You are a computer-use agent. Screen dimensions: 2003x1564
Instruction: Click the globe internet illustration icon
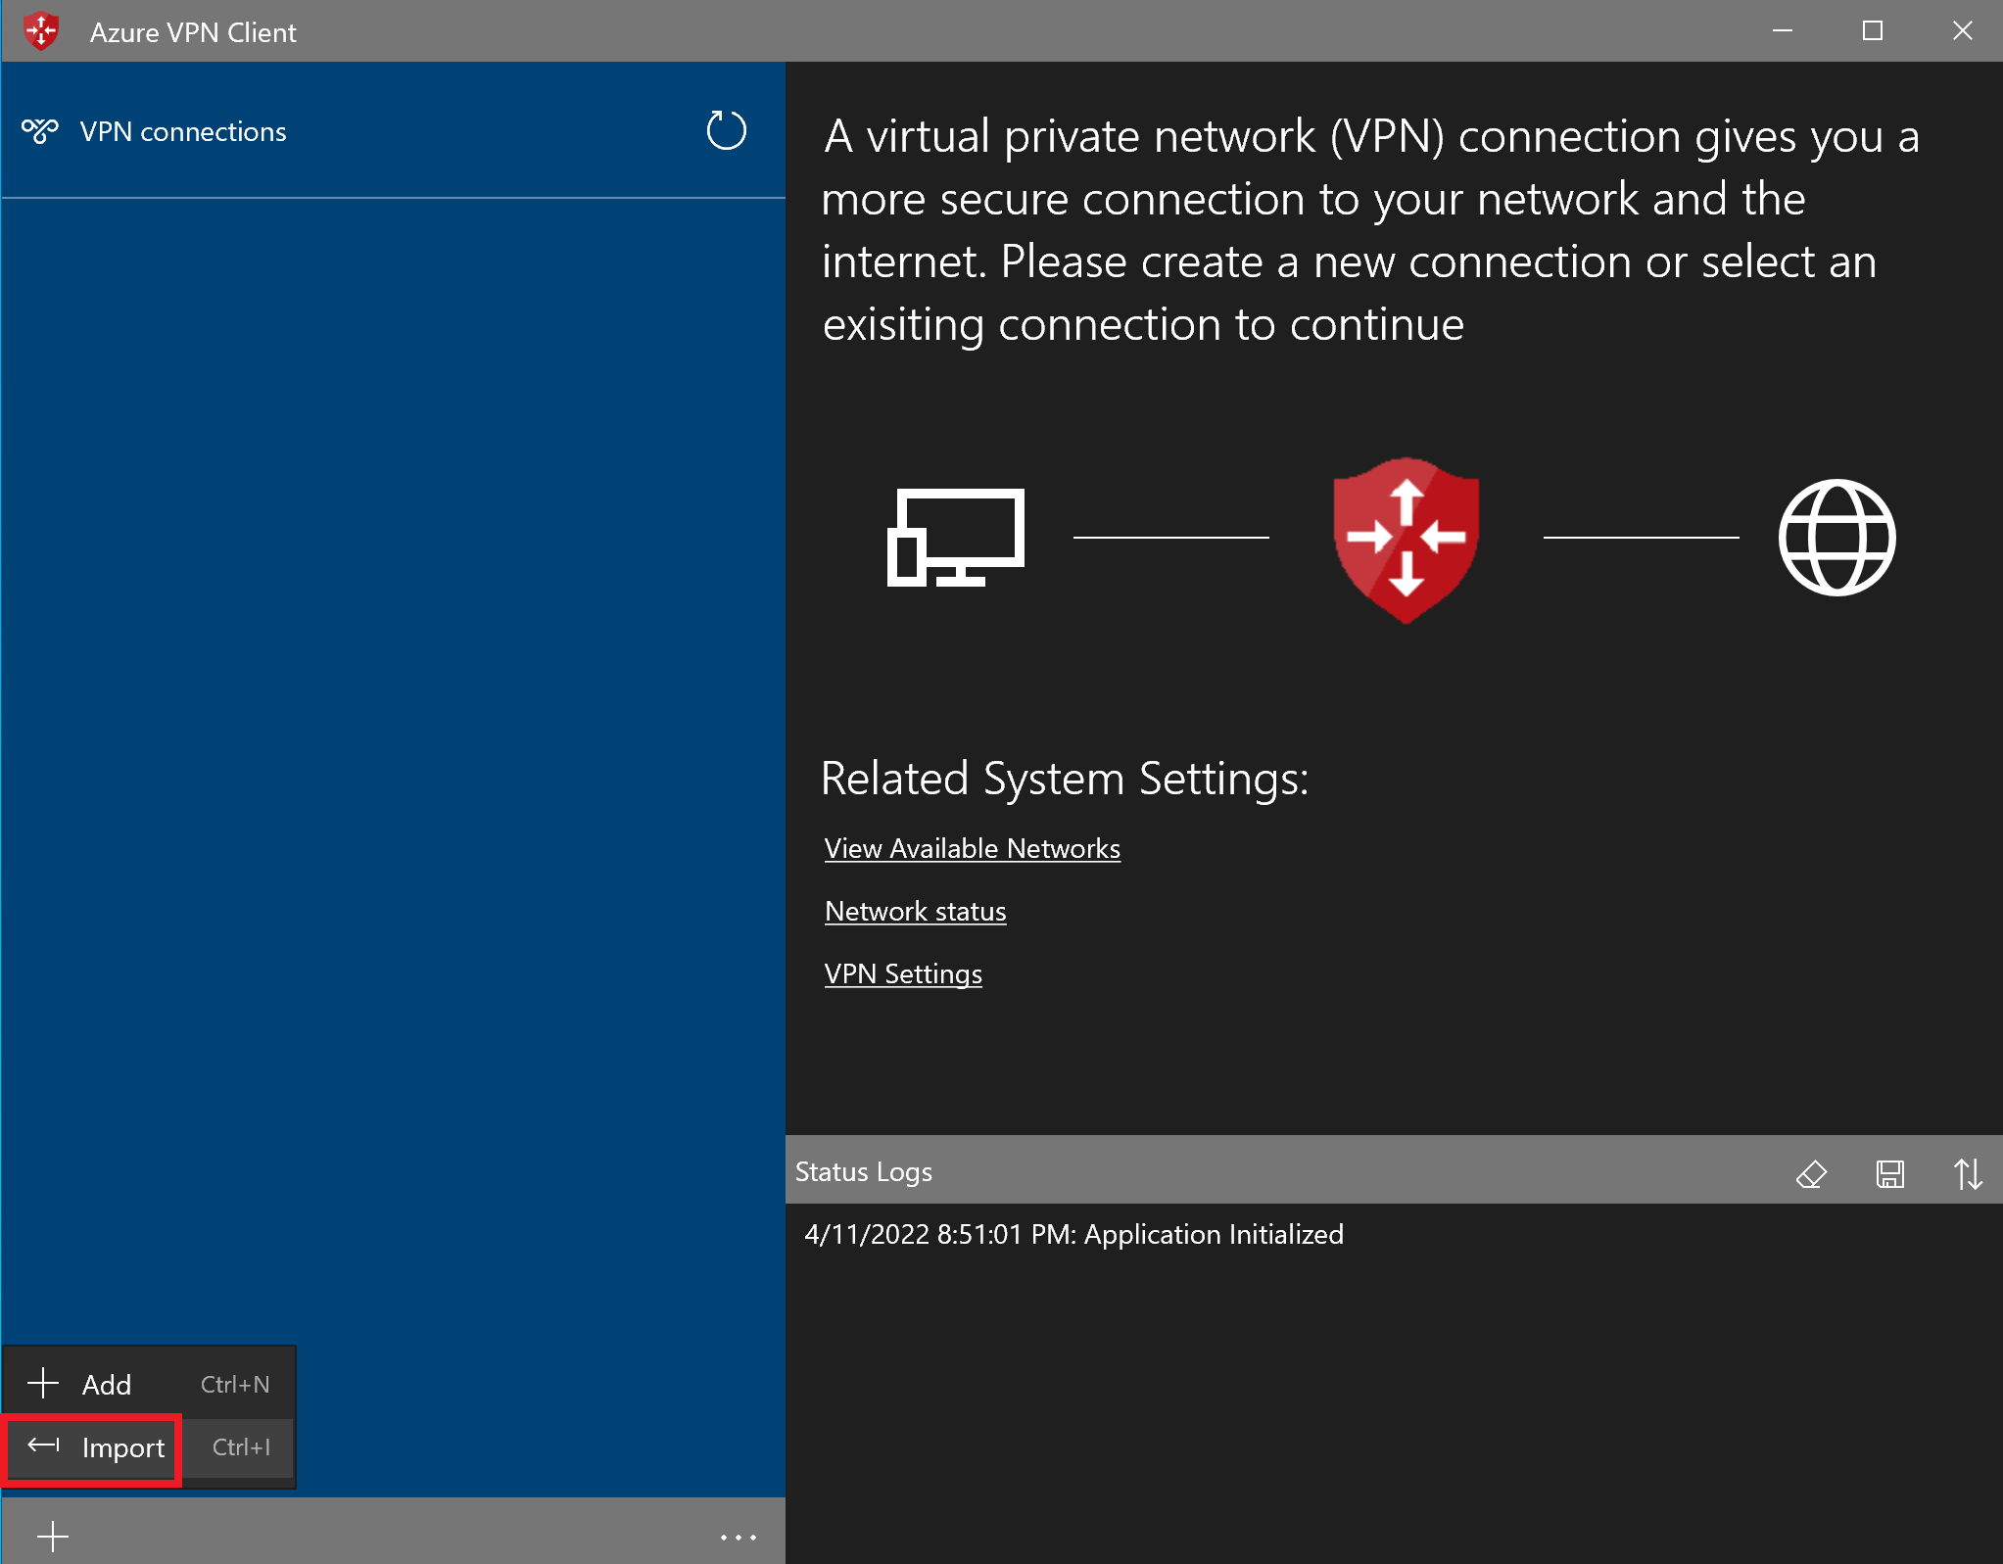point(1836,538)
